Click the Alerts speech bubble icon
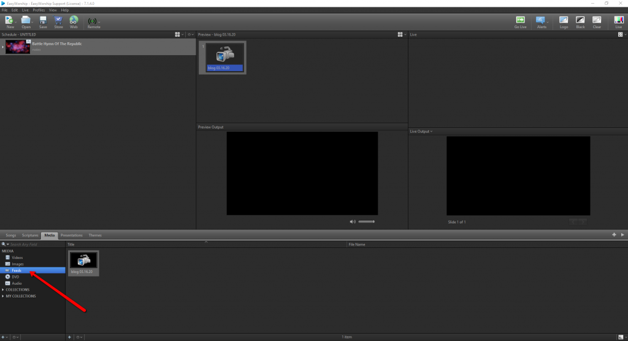This screenshot has width=628, height=341. [540, 20]
